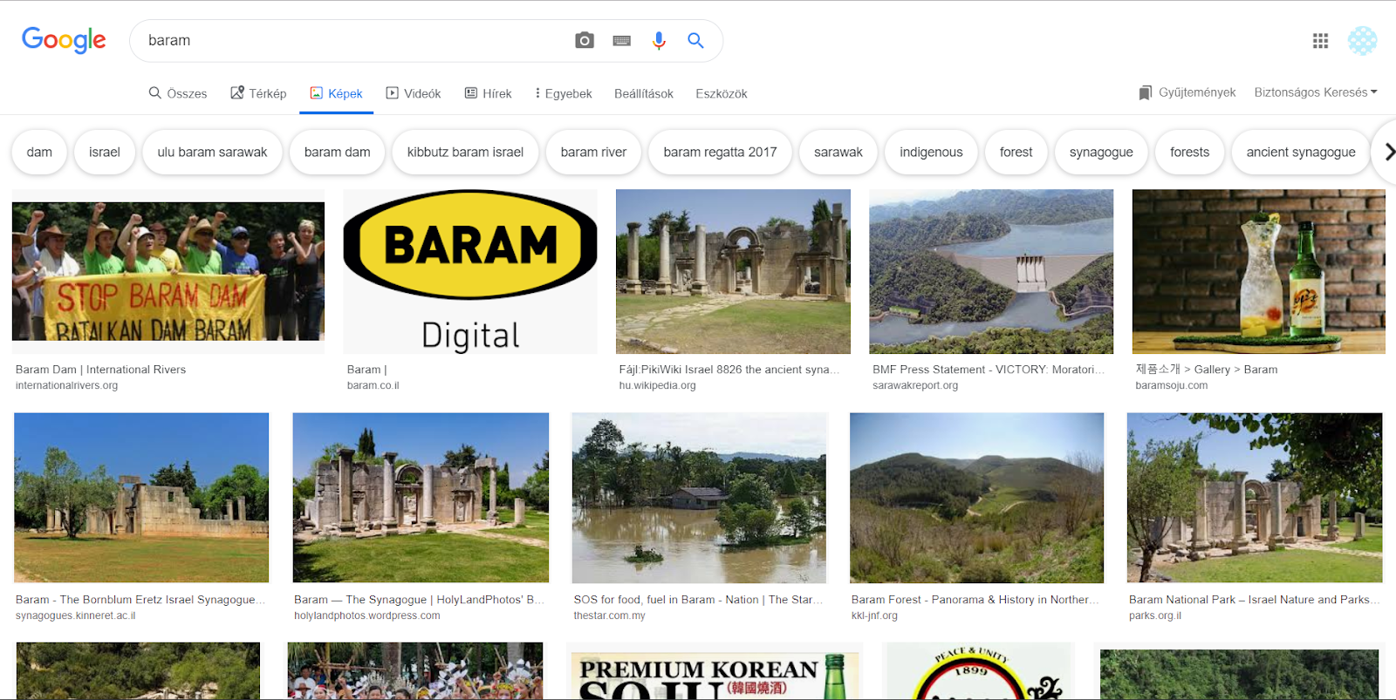Switch to the Térkép tab
Viewport: 1396px width, 700px height.
[x=258, y=93]
